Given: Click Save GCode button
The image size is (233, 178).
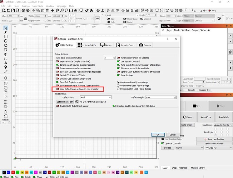Looking at the screenshot, I should 205,117.
